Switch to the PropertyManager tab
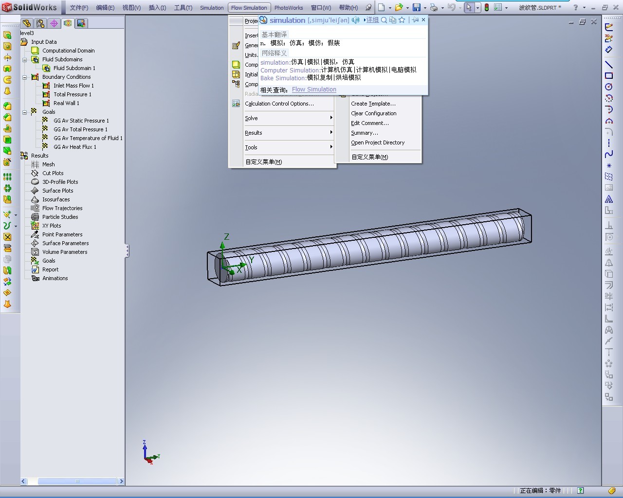 [x=40, y=23]
